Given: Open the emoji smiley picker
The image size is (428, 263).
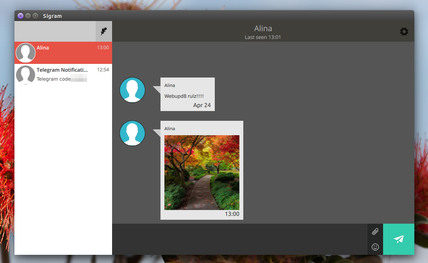Looking at the screenshot, I should click(x=375, y=247).
